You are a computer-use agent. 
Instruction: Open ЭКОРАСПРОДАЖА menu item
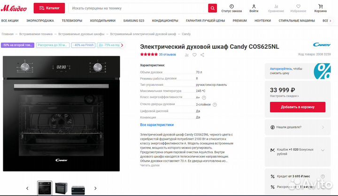point(40,21)
